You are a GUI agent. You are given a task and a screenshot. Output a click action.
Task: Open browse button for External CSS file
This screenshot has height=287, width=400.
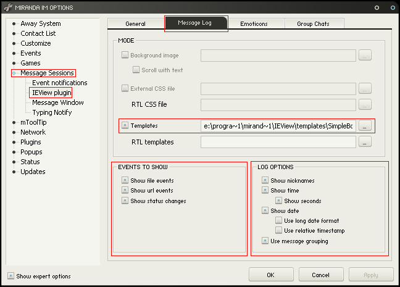tap(365, 88)
